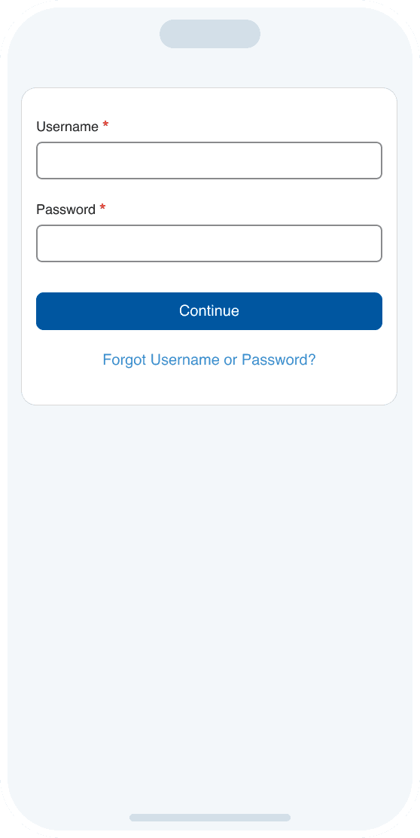The height and width of the screenshot is (838, 420).
Task: Place the cursor in the Username box
Action: point(209,161)
